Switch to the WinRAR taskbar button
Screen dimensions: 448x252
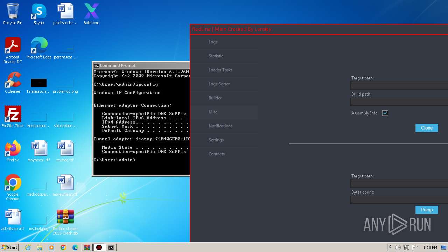87,247
